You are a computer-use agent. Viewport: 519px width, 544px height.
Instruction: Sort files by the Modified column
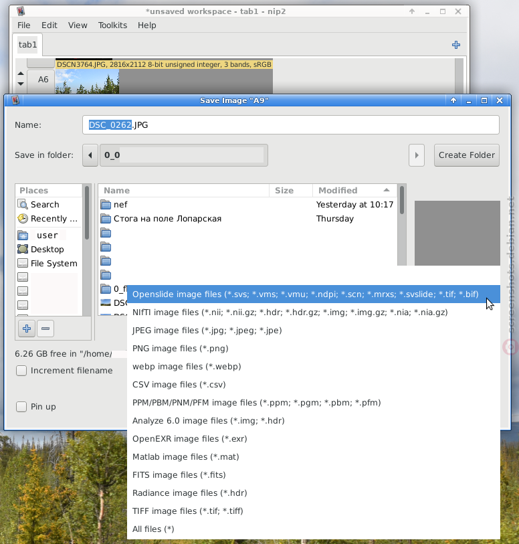click(x=354, y=191)
